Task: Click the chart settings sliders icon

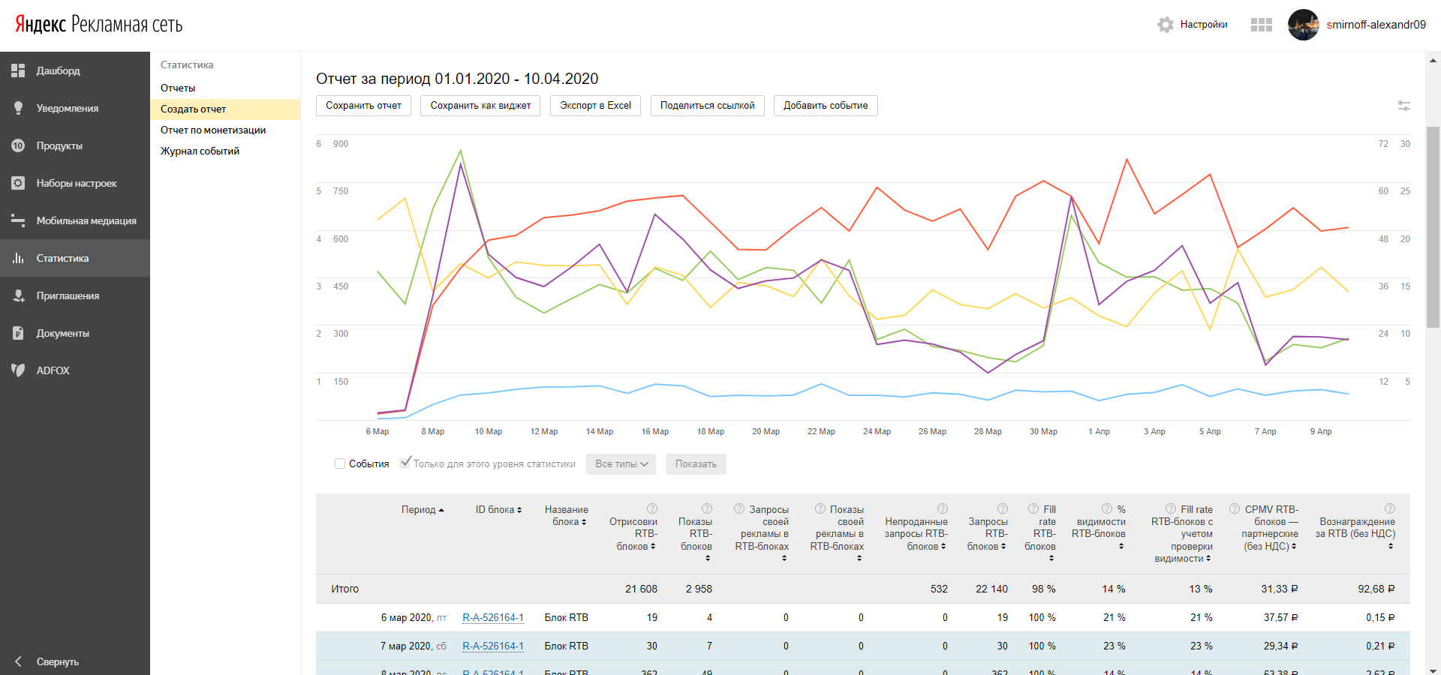Action: (x=1403, y=106)
